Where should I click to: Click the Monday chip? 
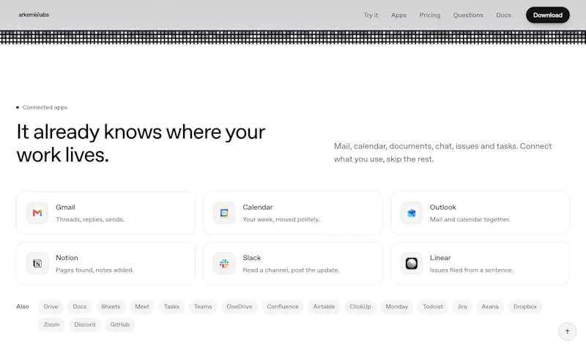pyautogui.click(x=397, y=306)
